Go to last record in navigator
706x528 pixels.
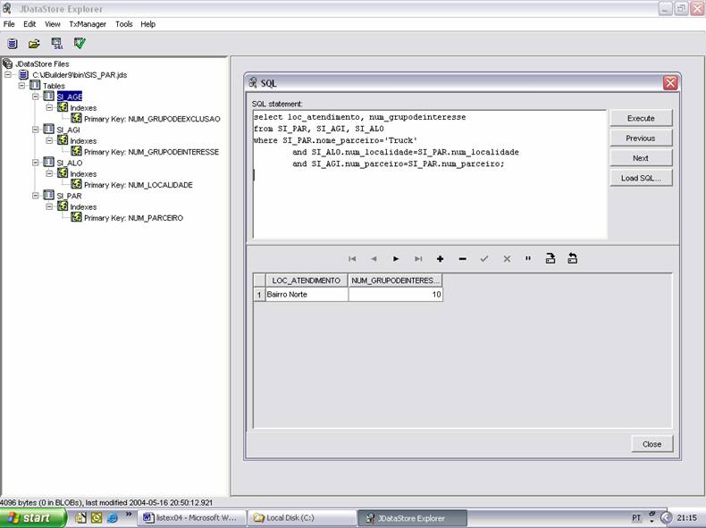pyautogui.click(x=418, y=259)
